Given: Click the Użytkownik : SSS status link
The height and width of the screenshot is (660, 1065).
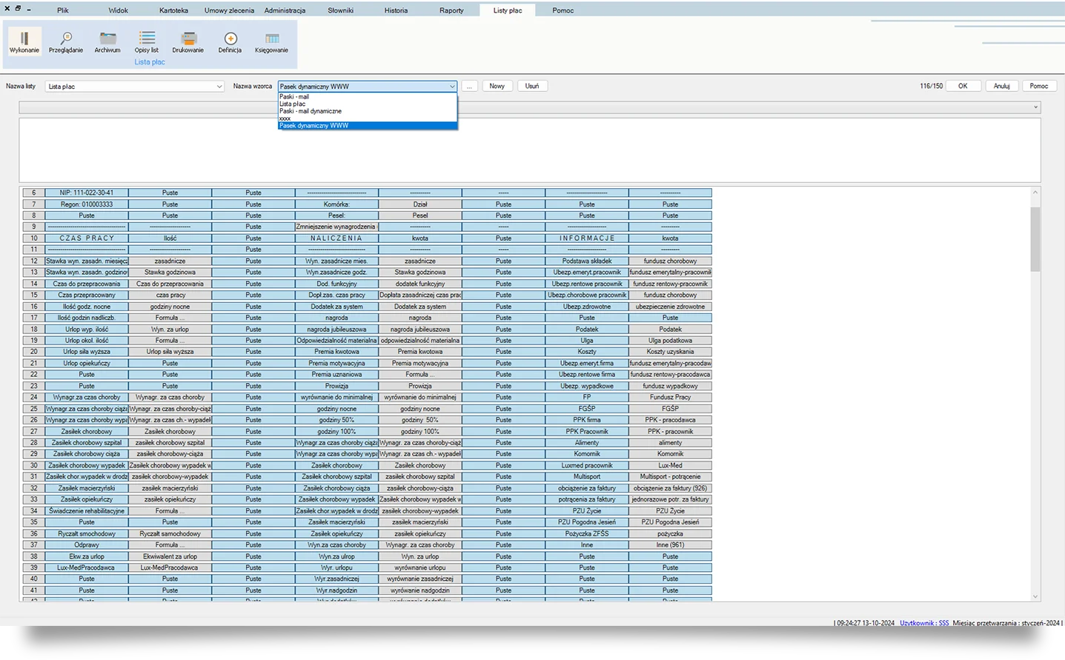Looking at the screenshot, I should coord(924,623).
